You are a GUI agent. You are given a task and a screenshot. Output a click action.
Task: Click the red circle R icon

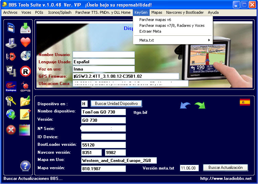(x=25, y=71)
